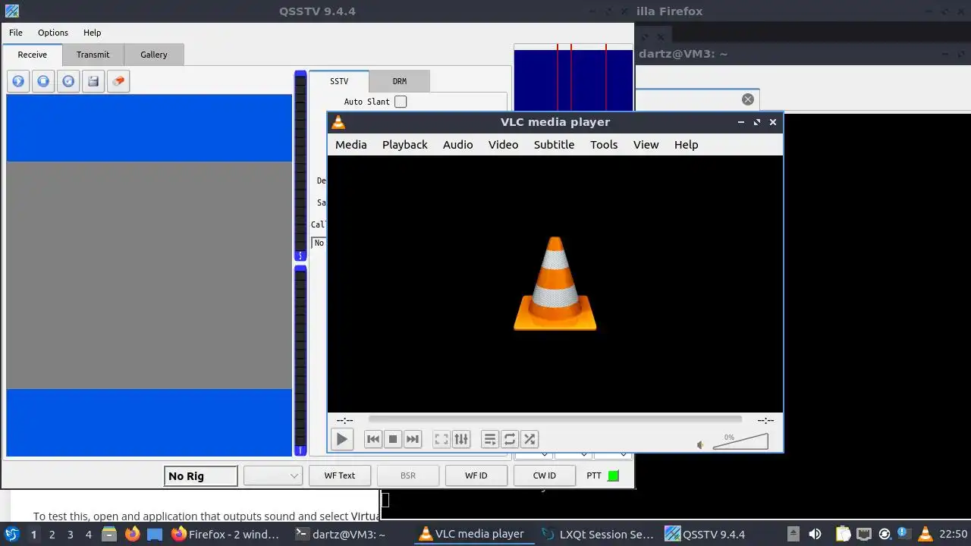
Task: Toggle fullscreen video in VLC
Action: click(442, 439)
